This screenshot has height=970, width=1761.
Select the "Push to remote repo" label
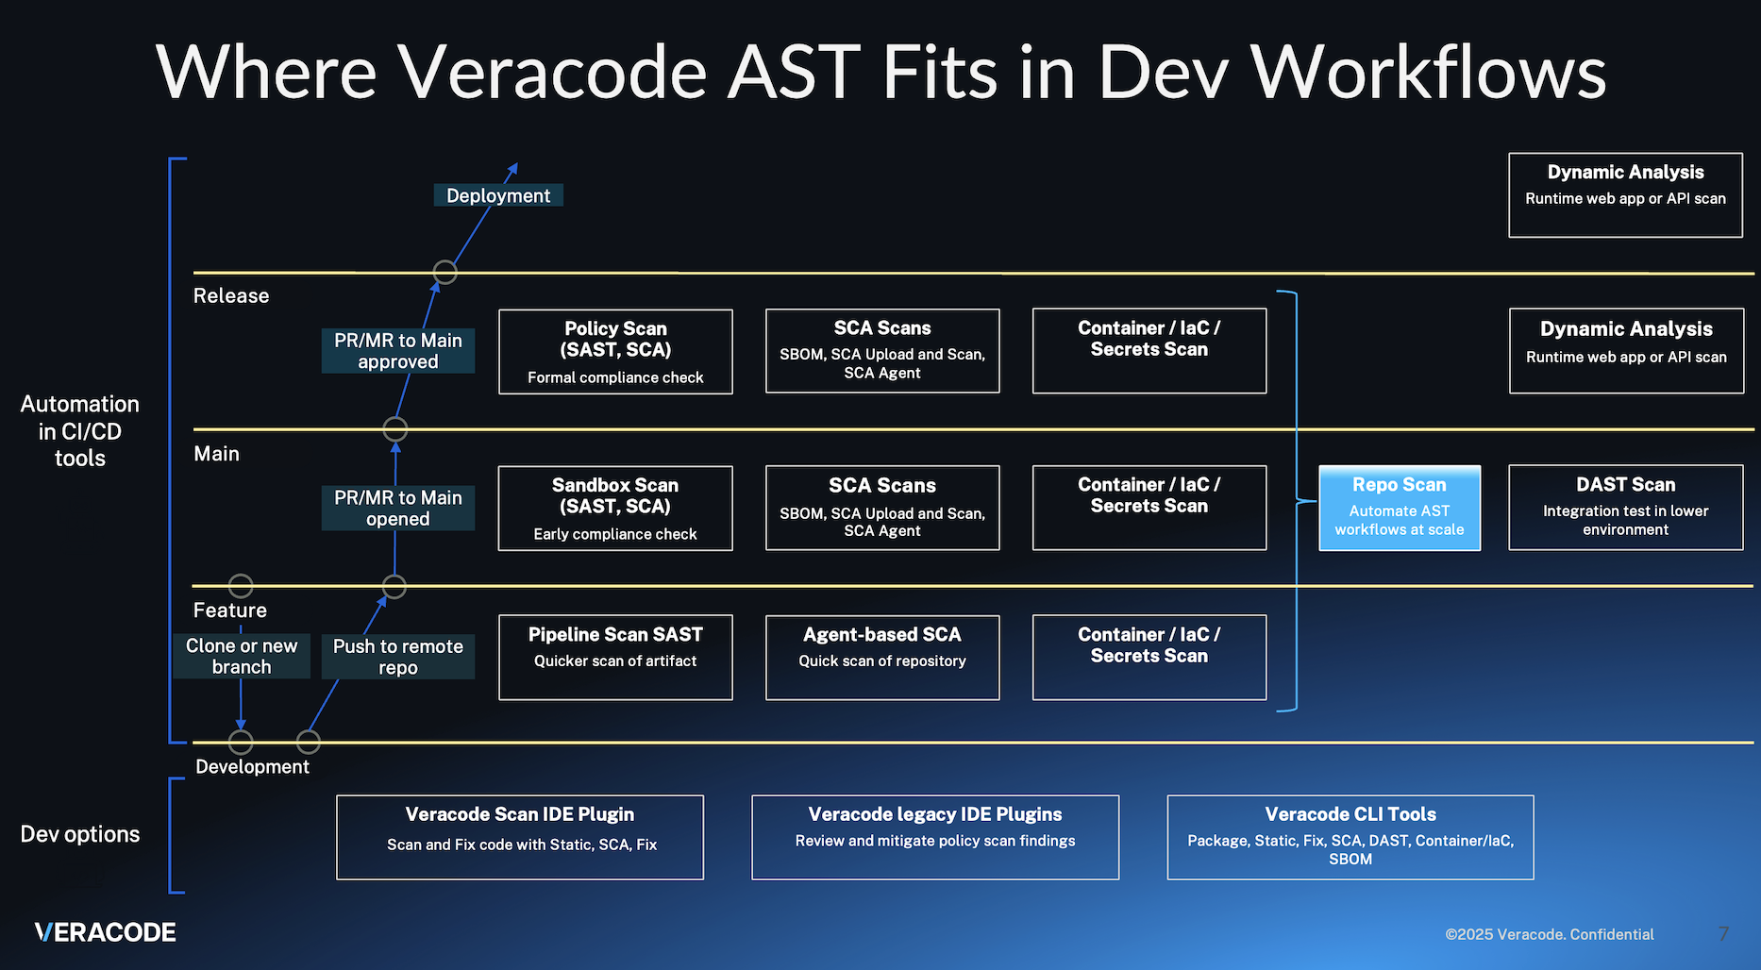(x=398, y=657)
